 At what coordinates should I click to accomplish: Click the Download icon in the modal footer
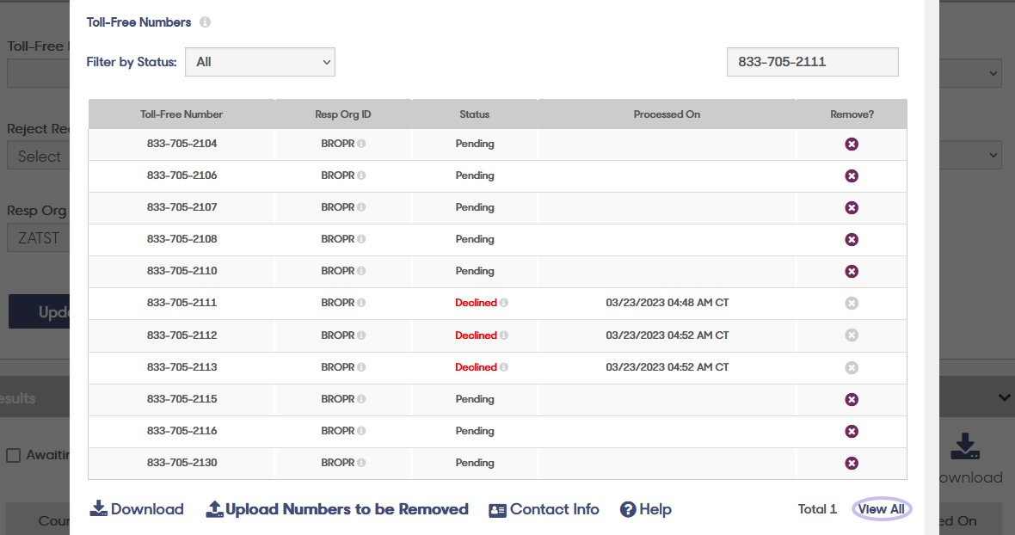[x=99, y=508]
